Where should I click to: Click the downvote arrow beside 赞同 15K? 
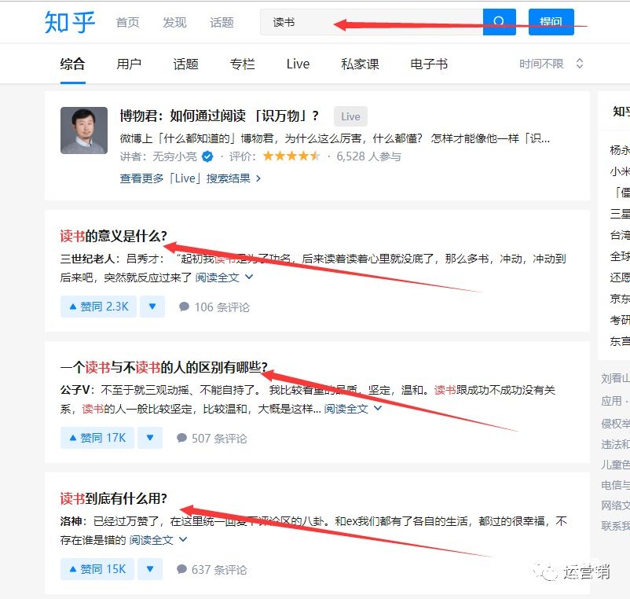(x=150, y=569)
